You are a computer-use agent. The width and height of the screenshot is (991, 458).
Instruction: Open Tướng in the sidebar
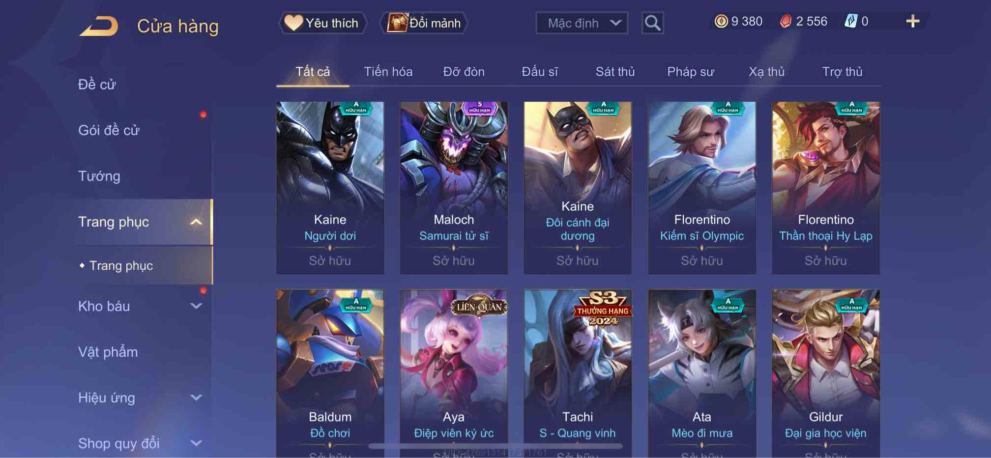click(99, 176)
